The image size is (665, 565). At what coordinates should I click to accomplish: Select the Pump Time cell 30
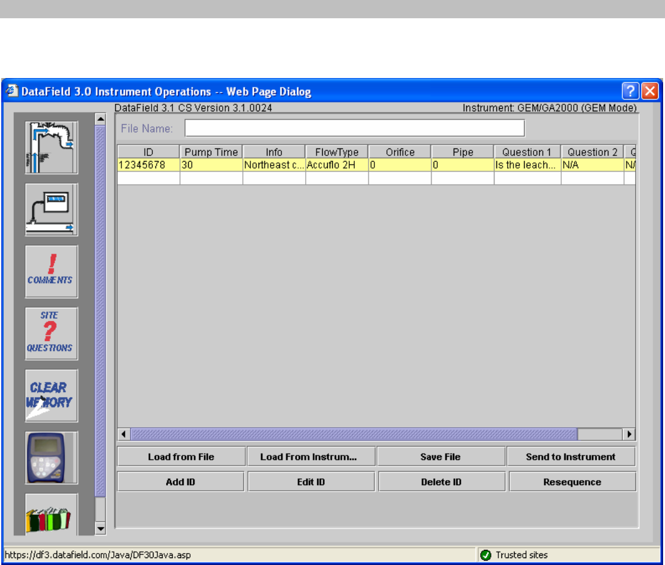(x=211, y=165)
